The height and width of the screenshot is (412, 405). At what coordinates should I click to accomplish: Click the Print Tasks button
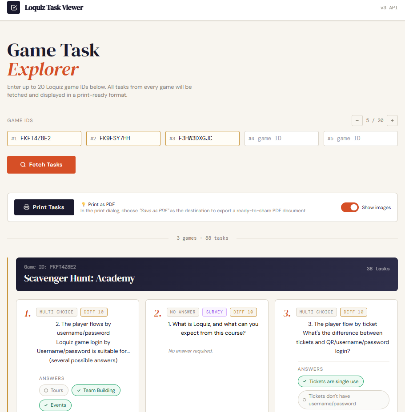[44, 207]
